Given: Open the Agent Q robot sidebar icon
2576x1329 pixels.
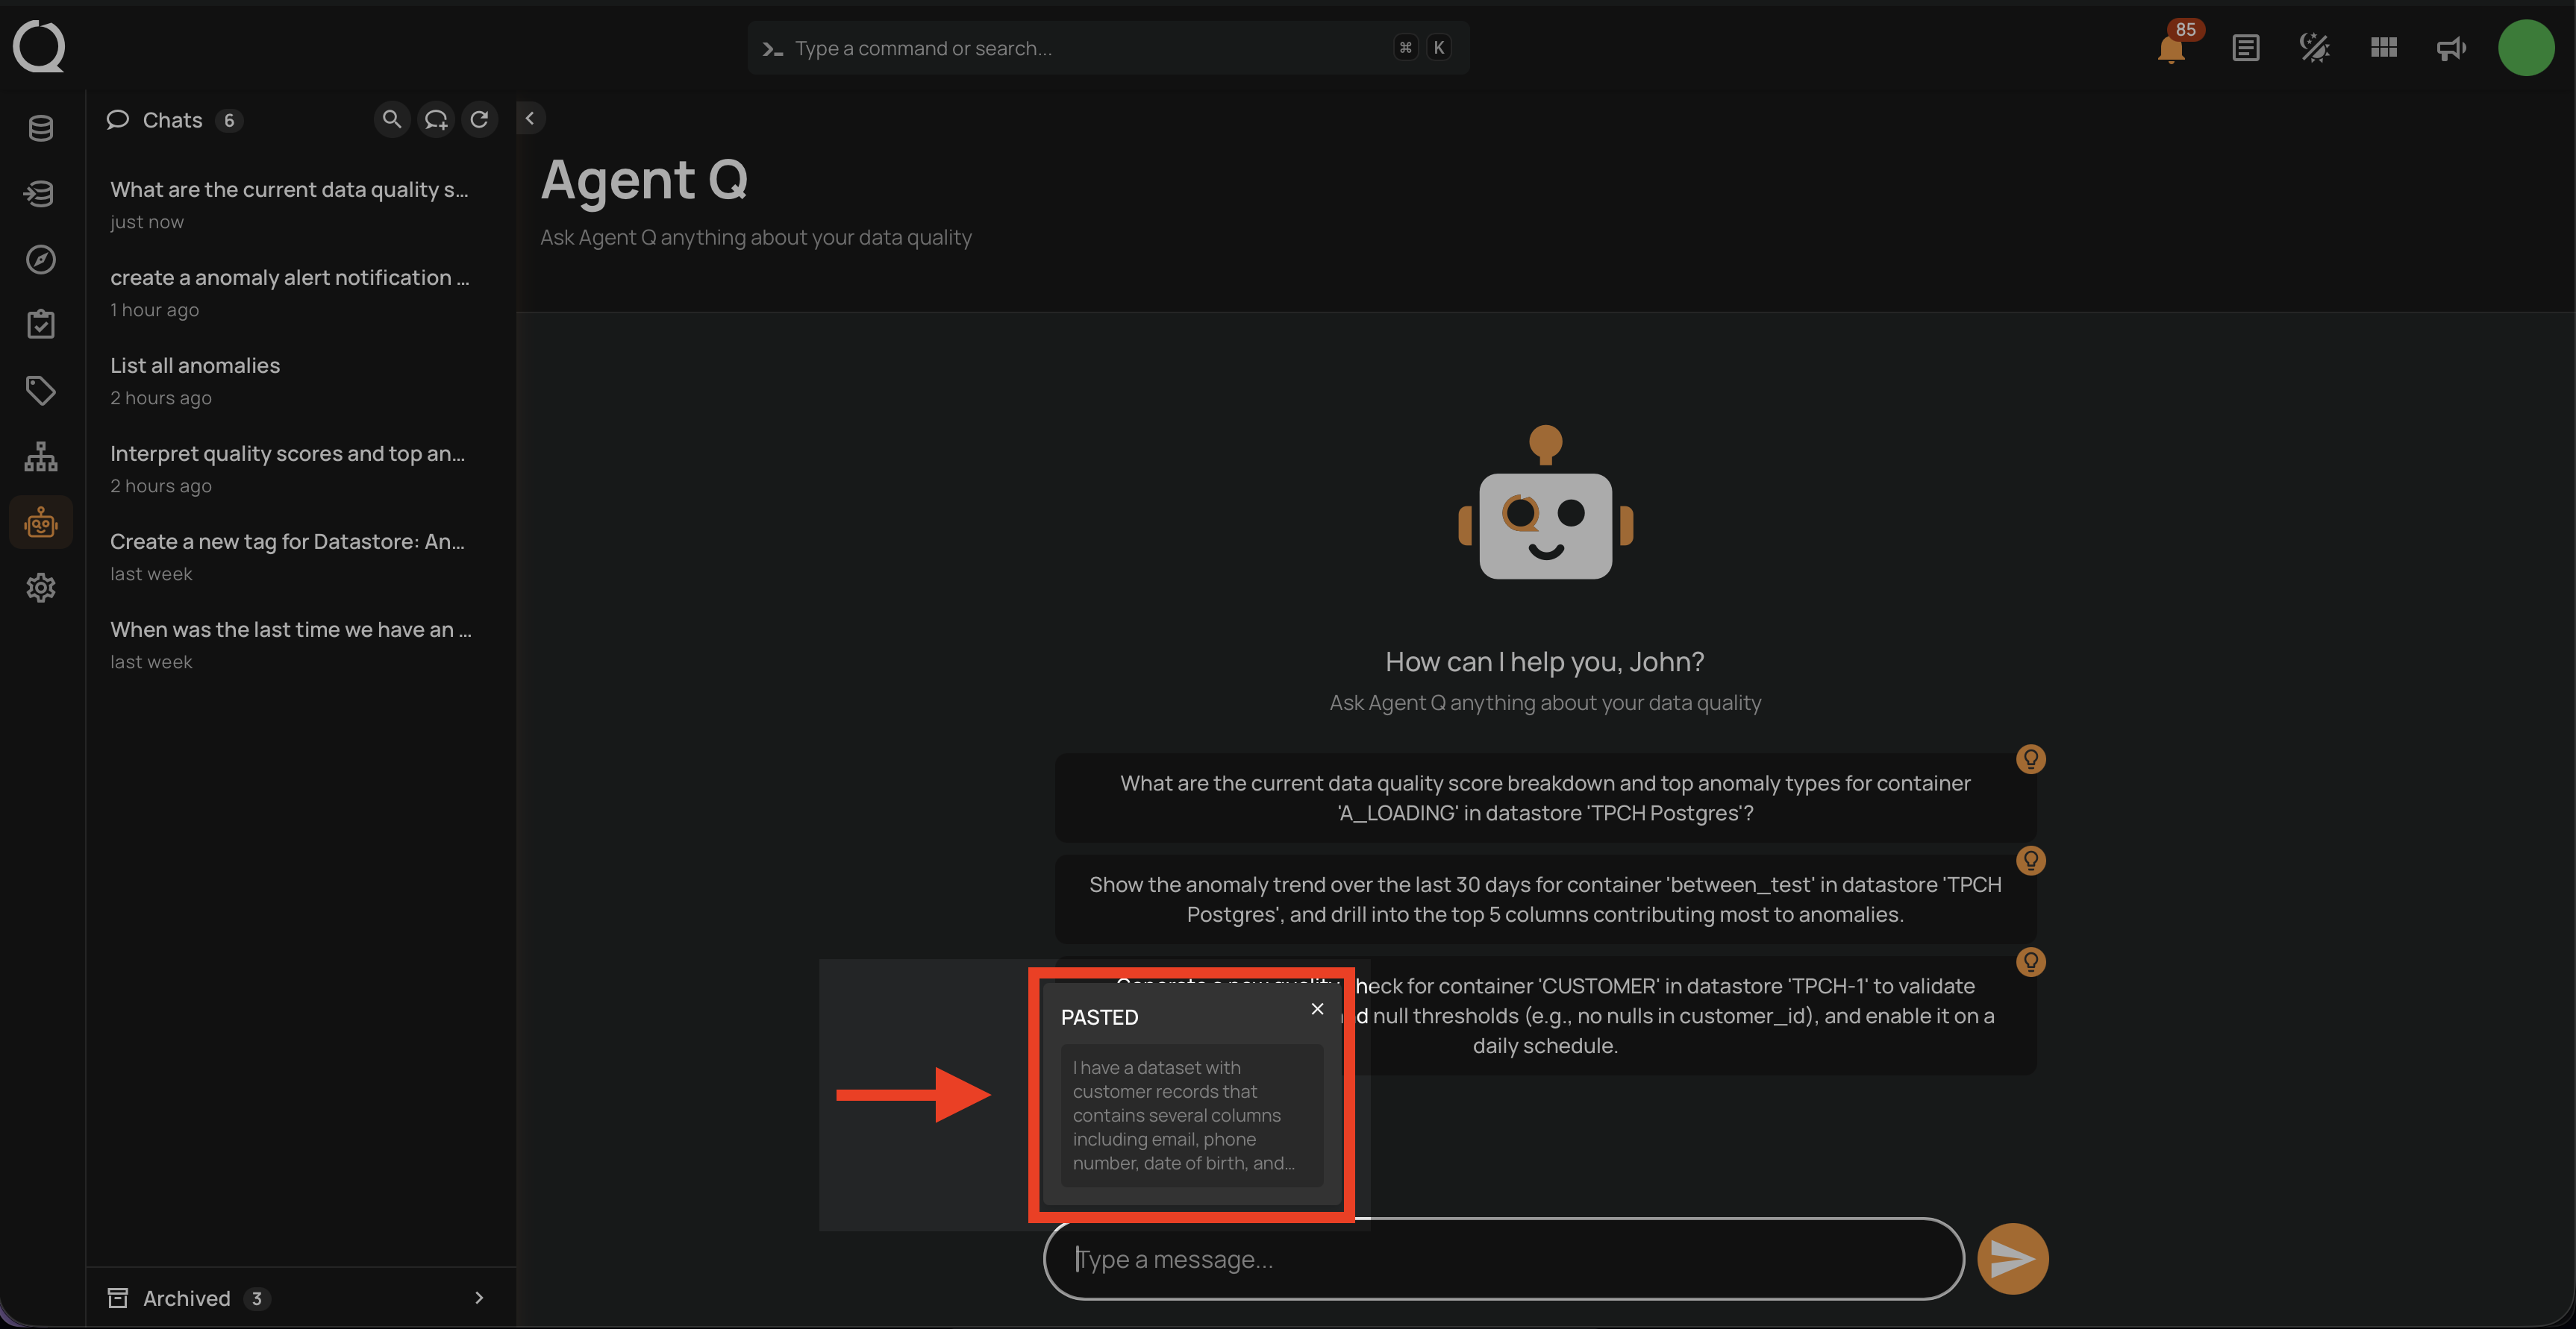Looking at the screenshot, I should [41, 523].
